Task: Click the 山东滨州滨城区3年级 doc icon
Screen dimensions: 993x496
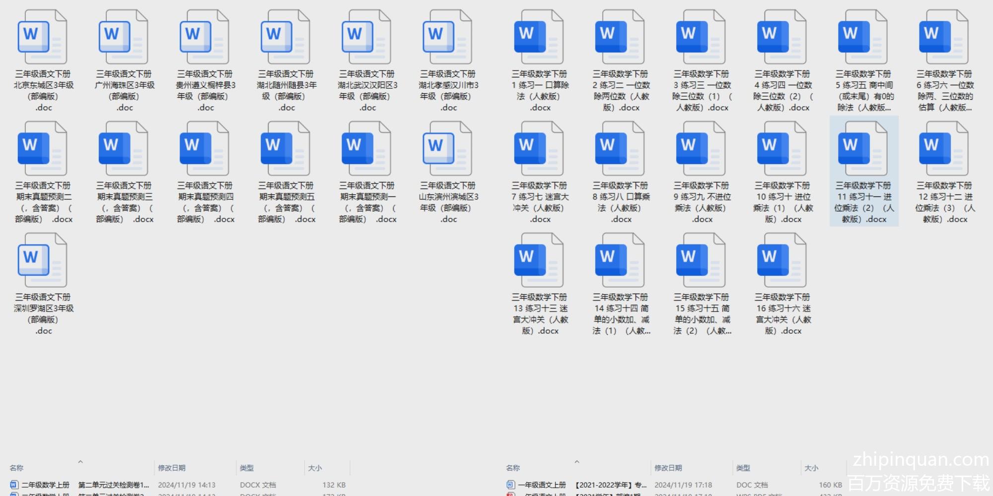Action: (x=447, y=149)
